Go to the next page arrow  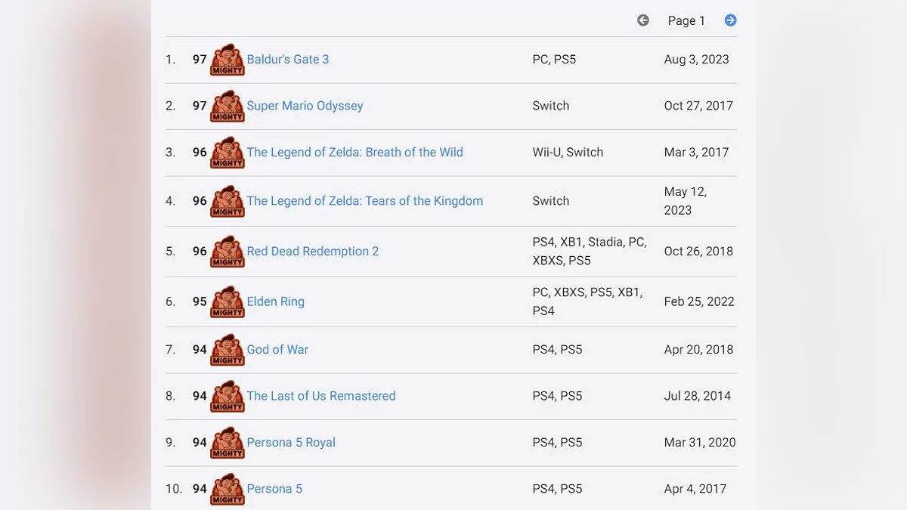(x=730, y=20)
